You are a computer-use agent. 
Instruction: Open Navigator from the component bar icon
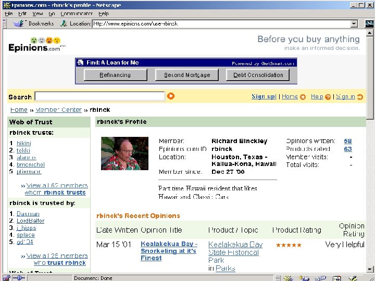point(288,278)
